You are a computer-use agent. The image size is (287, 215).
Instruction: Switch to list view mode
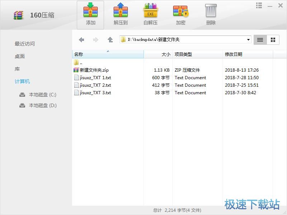tap(260, 39)
